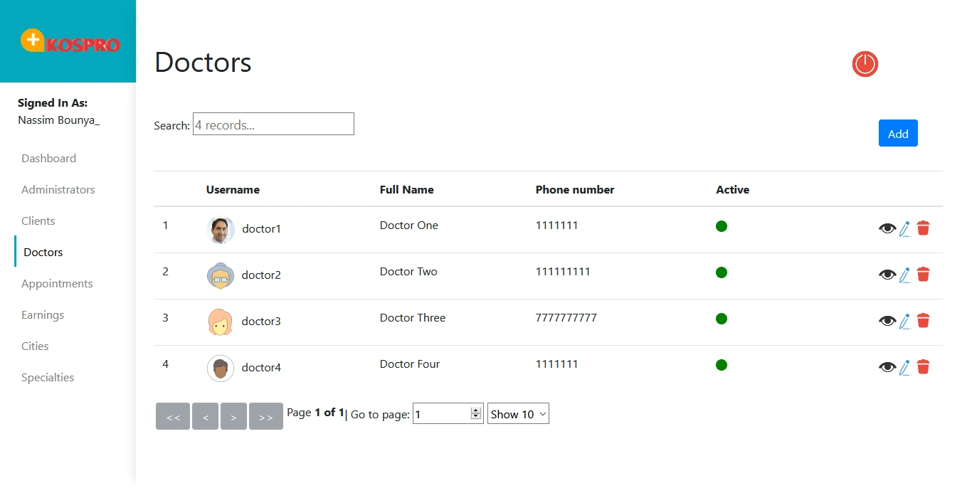The image size is (972, 493).
Task: Click phone number 7777777777
Action: pyautogui.click(x=566, y=318)
